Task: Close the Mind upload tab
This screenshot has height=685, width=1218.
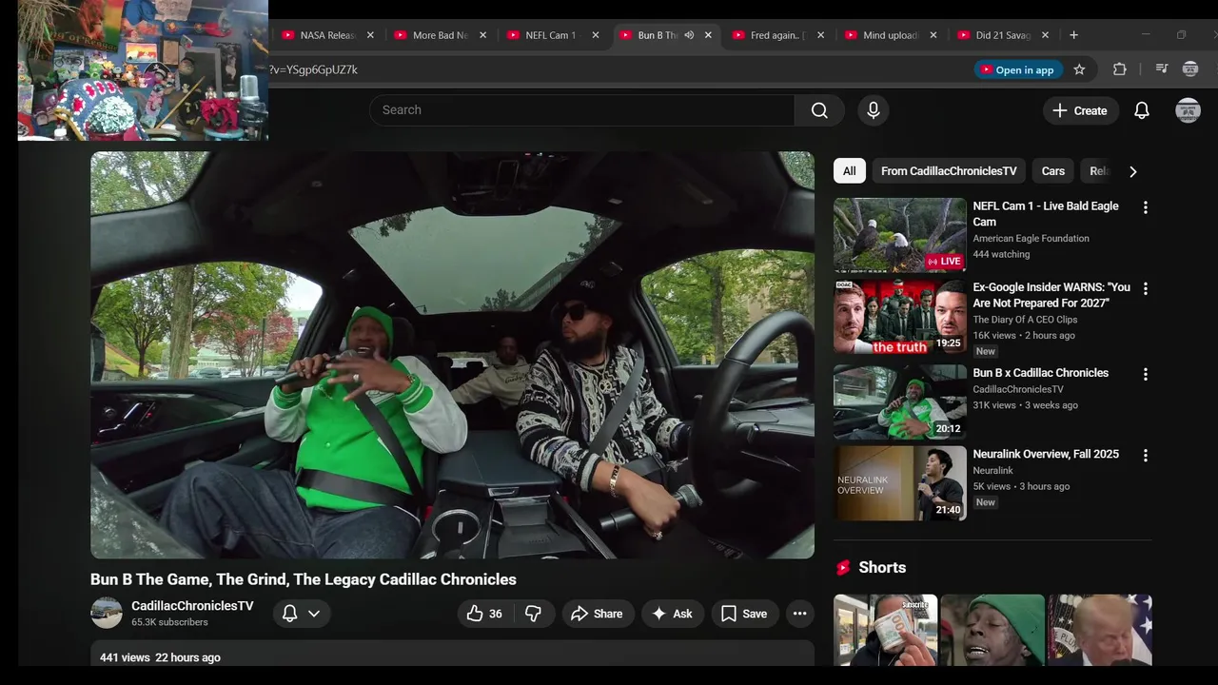Action: click(x=933, y=35)
